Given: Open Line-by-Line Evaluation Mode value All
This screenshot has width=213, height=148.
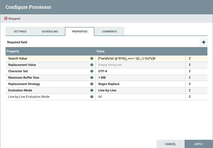Looking at the screenshot, I should pos(100,97).
